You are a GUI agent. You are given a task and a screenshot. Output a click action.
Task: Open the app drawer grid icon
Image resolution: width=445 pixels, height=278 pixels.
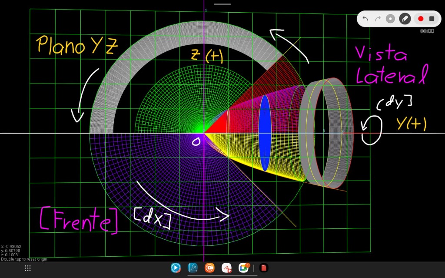click(28, 268)
